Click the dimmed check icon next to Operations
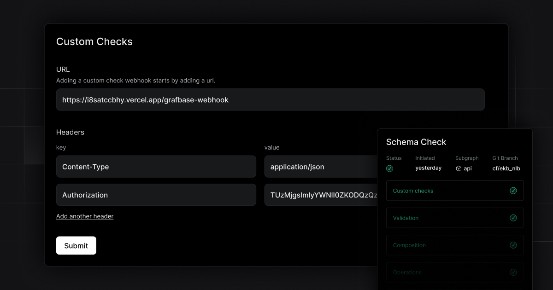The image size is (553, 290). pyautogui.click(x=513, y=272)
